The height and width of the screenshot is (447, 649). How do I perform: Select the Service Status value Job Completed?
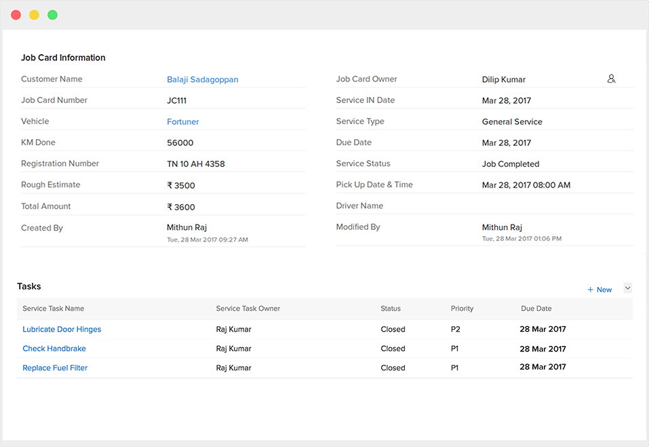click(x=510, y=164)
